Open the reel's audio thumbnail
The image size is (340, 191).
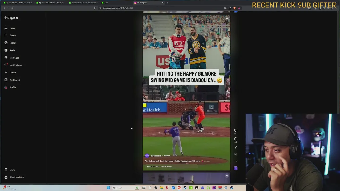point(236,168)
